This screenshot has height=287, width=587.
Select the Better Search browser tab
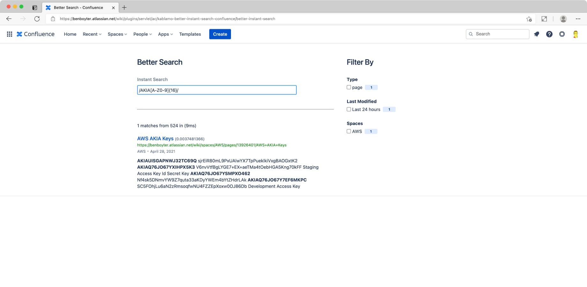(x=80, y=7)
